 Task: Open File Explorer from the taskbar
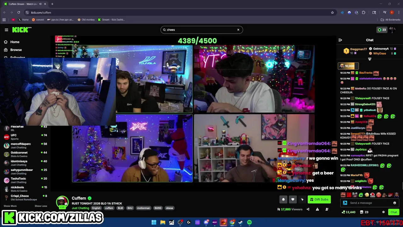tap(163, 222)
